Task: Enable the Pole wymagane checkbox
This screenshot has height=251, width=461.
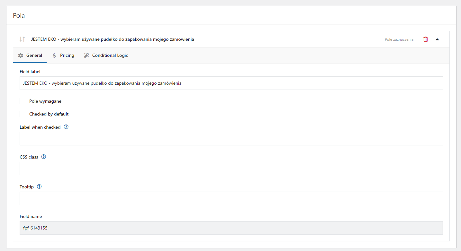Action: point(23,101)
